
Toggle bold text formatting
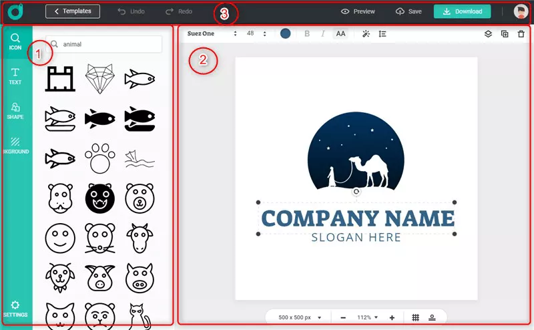tap(307, 33)
